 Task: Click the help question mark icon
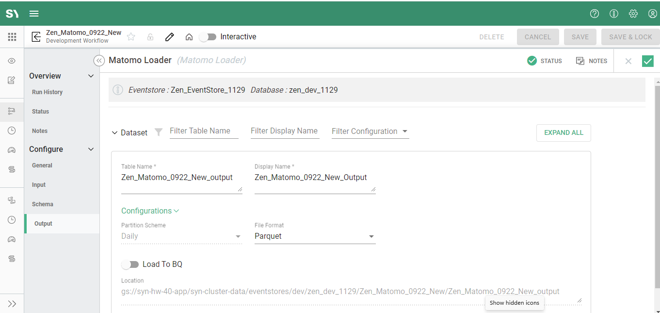tap(595, 14)
